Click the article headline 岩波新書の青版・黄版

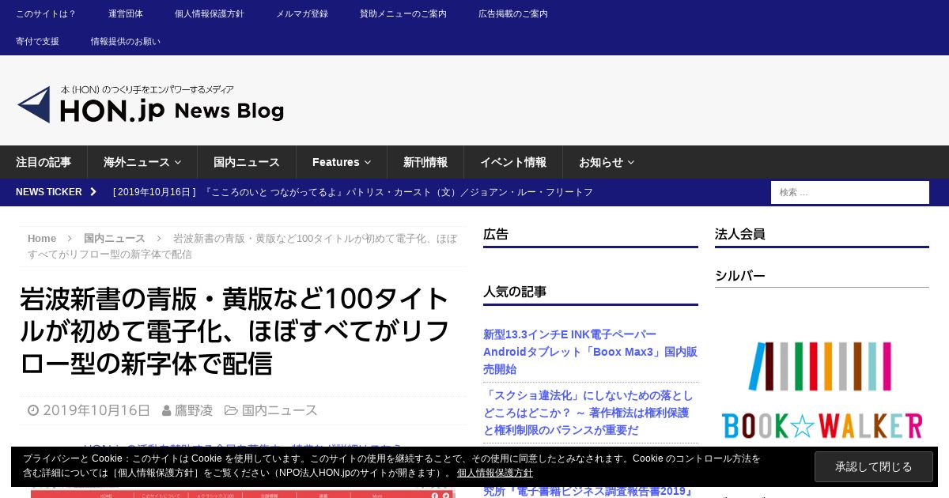tap(235, 331)
